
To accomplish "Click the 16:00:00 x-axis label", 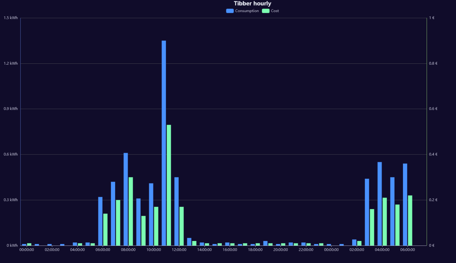I will 230,250.
